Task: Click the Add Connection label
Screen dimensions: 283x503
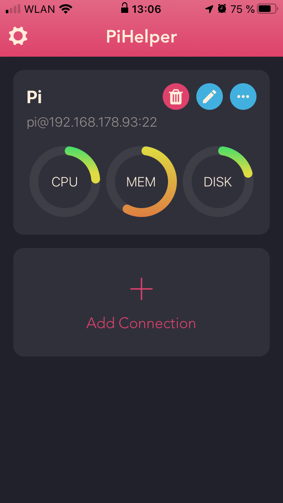Action: [x=141, y=323]
